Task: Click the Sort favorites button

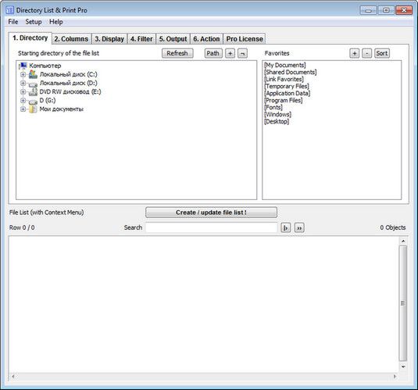Action: pyautogui.click(x=382, y=53)
